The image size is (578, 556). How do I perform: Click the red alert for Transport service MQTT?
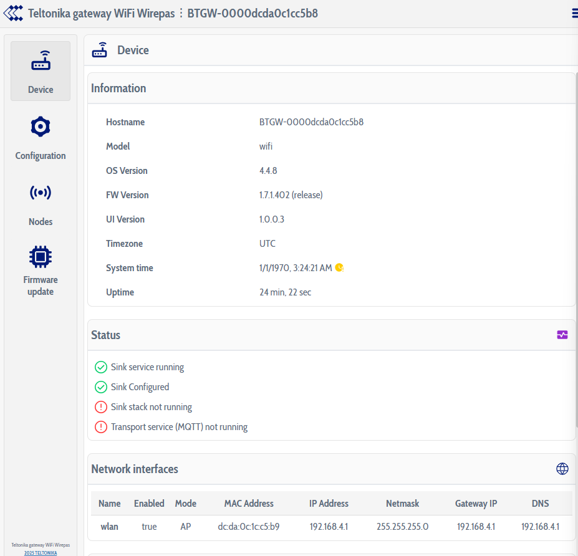coord(100,427)
